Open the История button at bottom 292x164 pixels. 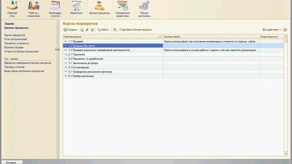[12, 162]
